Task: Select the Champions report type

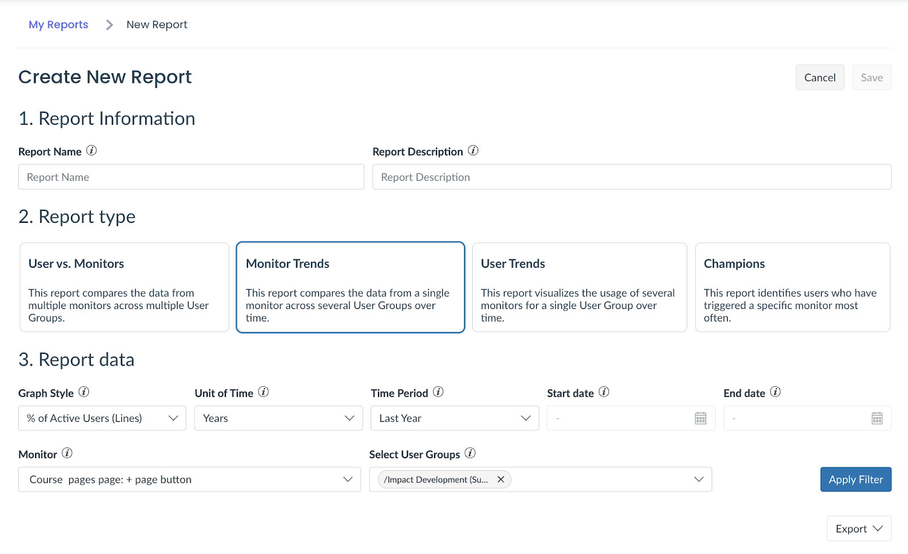Action: tap(792, 287)
